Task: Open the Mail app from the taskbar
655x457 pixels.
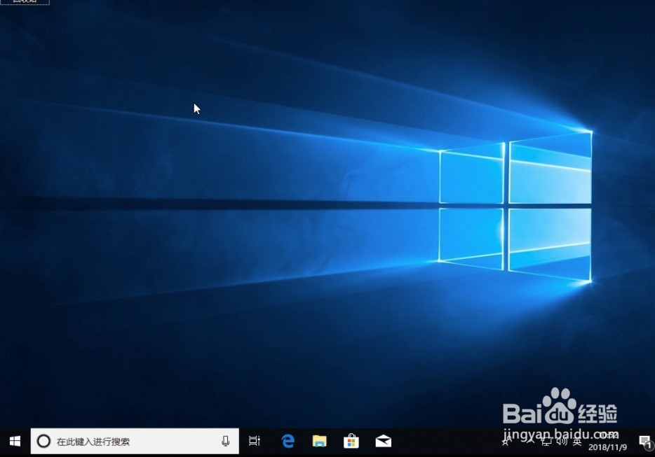Action: coord(384,441)
